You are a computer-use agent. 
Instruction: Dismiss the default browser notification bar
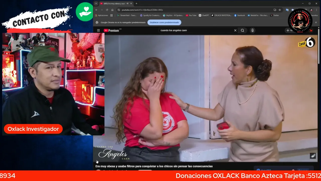[316, 22]
